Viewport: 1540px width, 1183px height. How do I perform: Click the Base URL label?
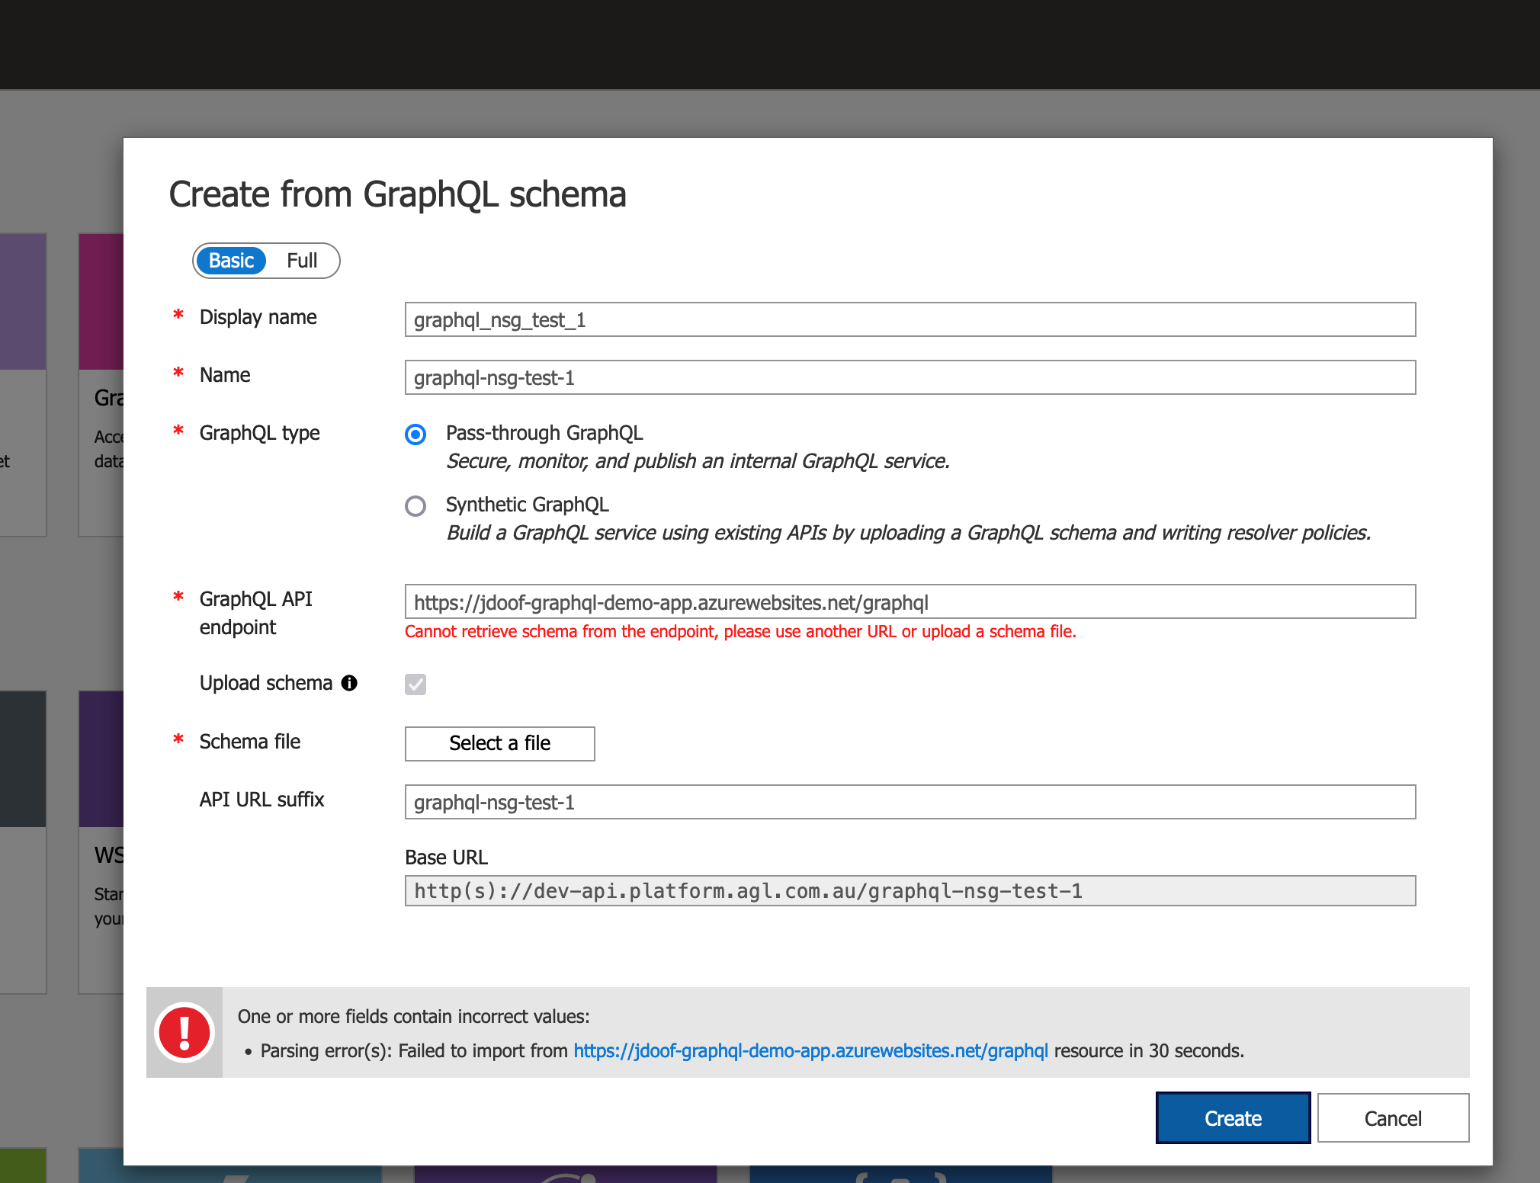coord(447,858)
